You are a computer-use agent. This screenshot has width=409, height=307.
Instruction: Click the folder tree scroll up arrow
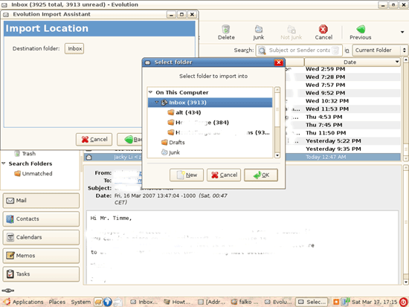coord(277,90)
